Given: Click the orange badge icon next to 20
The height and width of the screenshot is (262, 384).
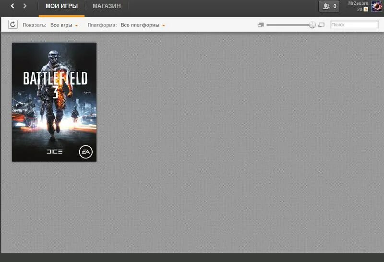Looking at the screenshot, I should tap(366, 9).
